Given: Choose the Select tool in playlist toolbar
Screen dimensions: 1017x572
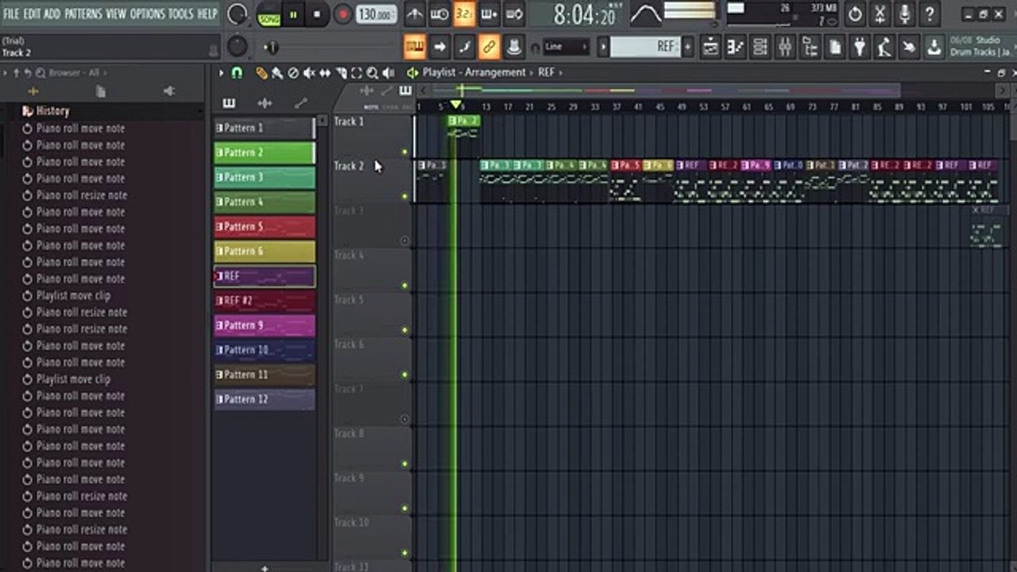Looking at the screenshot, I should [x=357, y=72].
